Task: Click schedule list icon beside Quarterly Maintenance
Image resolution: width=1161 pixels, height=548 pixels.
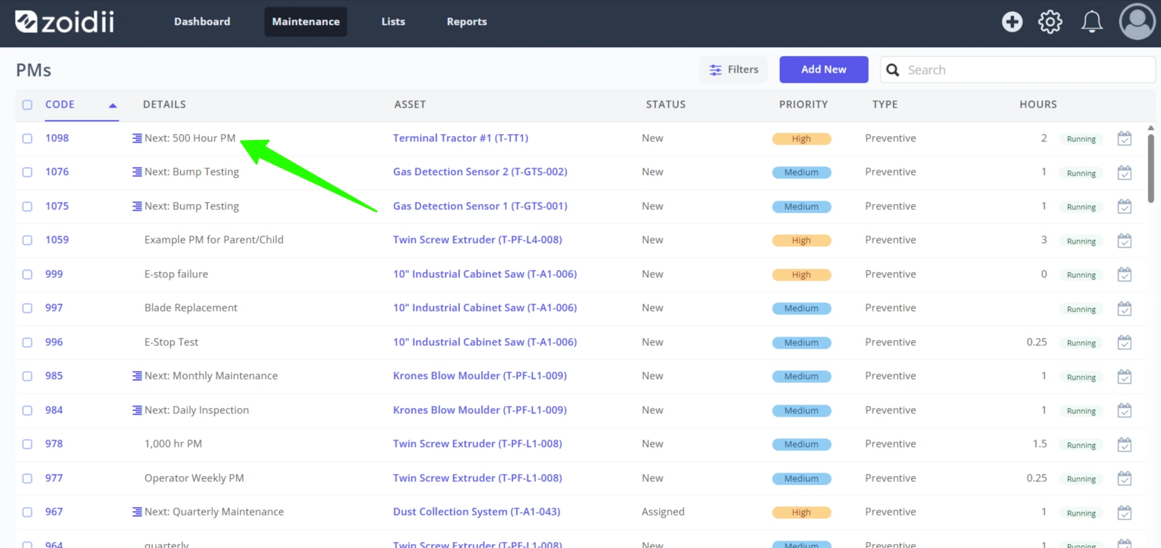Action: pyautogui.click(x=137, y=512)
